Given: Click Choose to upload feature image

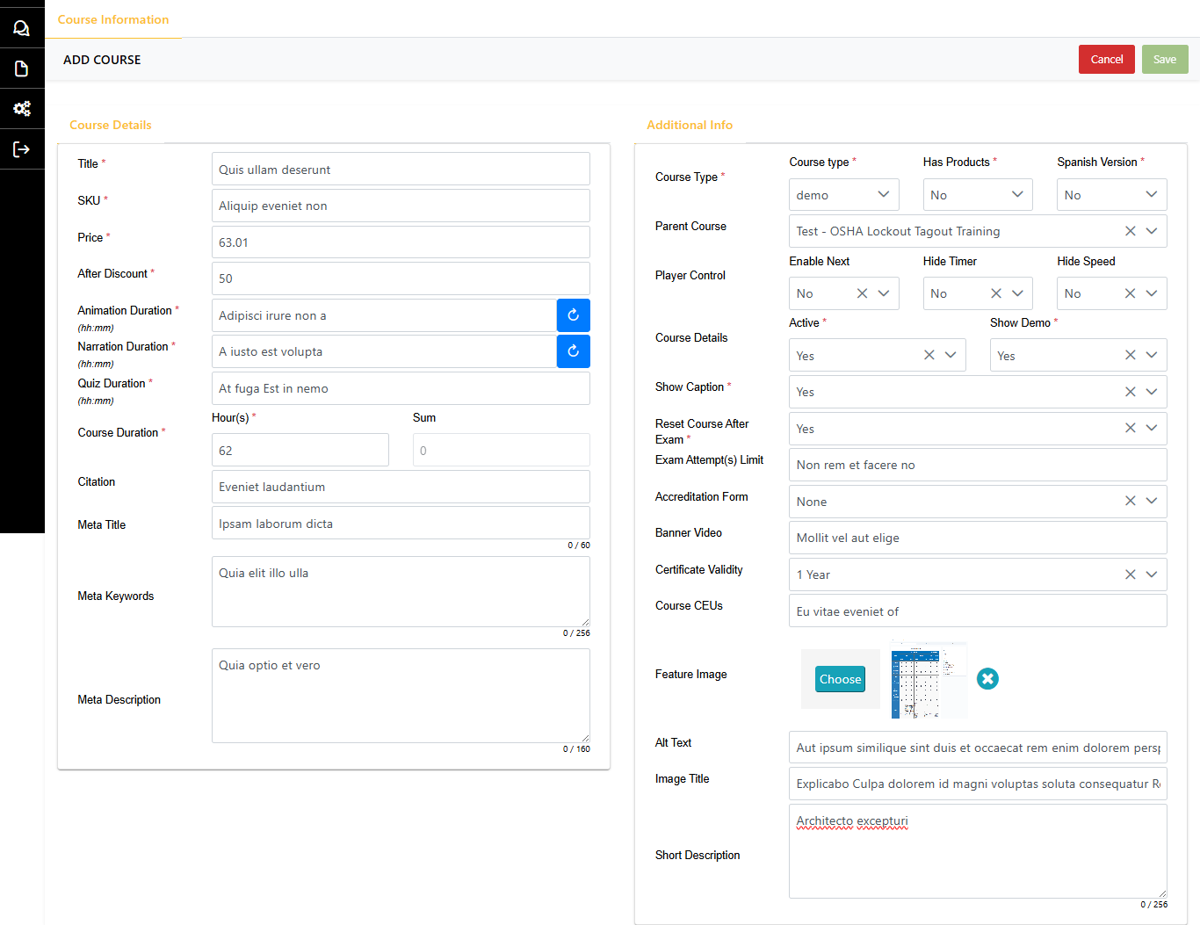Looking at the screenshot, I should (x=840, y=679).
